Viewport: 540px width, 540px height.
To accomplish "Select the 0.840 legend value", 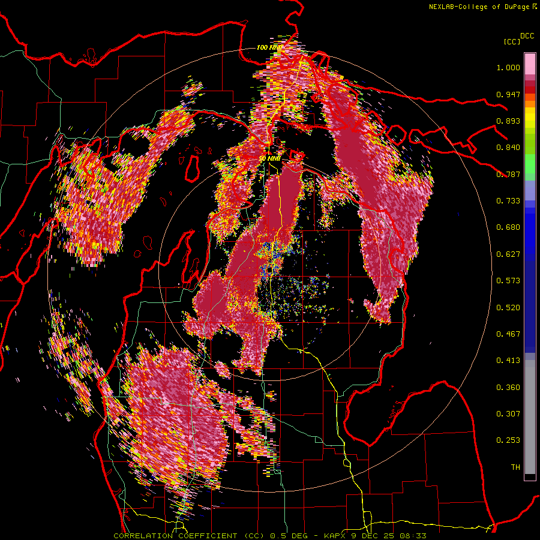I will pos(508,148).
